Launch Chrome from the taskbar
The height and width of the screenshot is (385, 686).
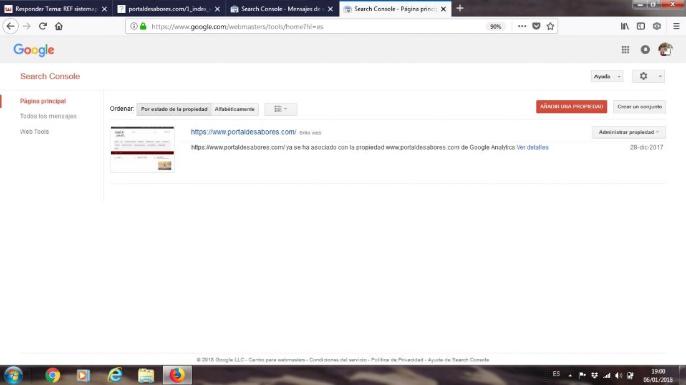tap(52, 375)
